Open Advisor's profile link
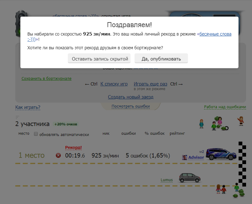This screenshot has width=252, height=204. tap(196, 158)
